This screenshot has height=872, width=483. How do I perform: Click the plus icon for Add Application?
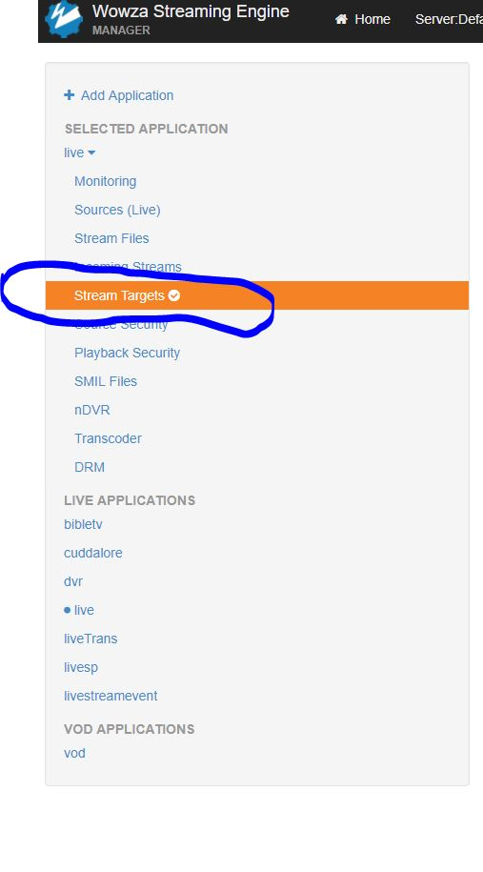69,95
